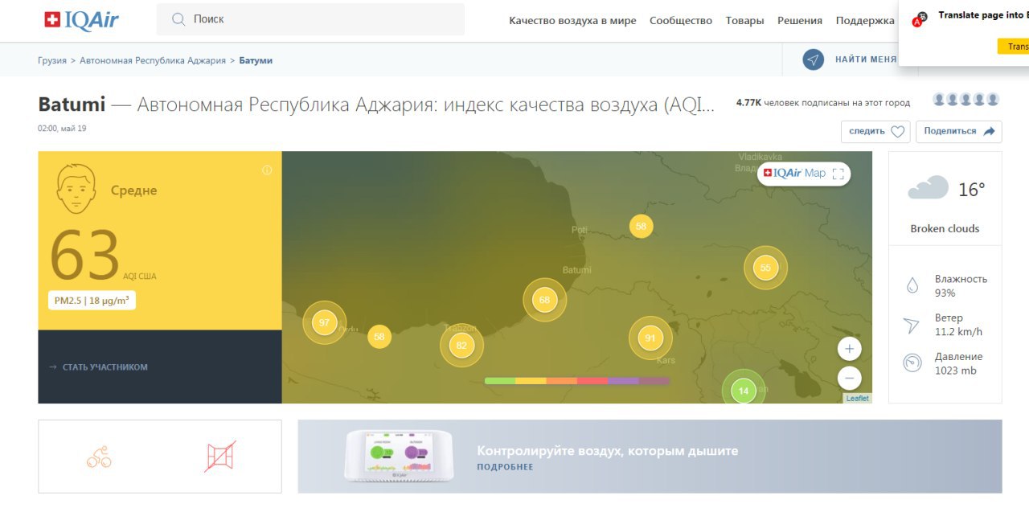Click the следить follow button
The height and width of the screenshot is (508, 1029).
(876, 131)
